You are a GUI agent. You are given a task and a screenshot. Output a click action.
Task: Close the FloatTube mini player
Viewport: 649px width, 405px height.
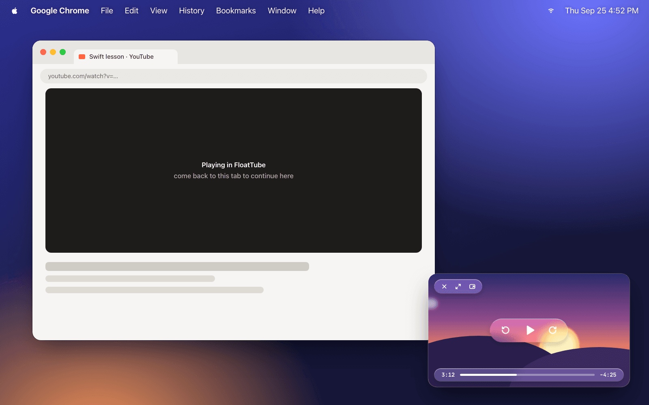444,286
